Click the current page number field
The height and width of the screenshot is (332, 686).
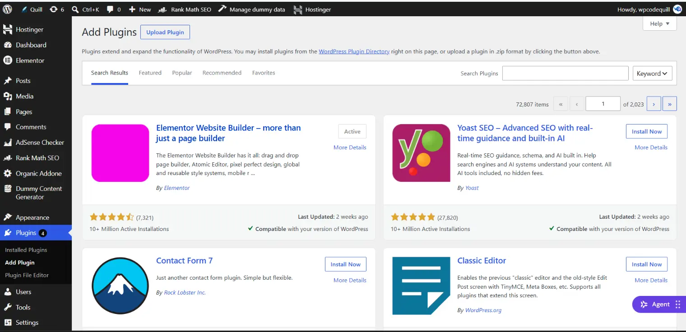coord(603,104)
